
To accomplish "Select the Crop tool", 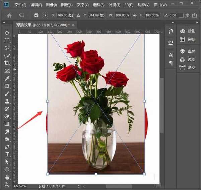I will click(7, 63).
